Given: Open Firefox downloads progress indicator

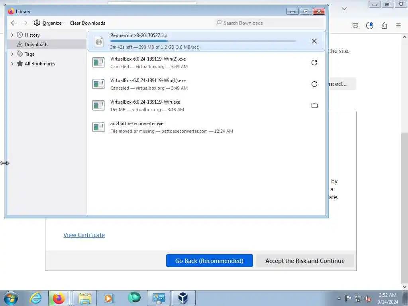Looking at the screenshot, I should point(369,25).
